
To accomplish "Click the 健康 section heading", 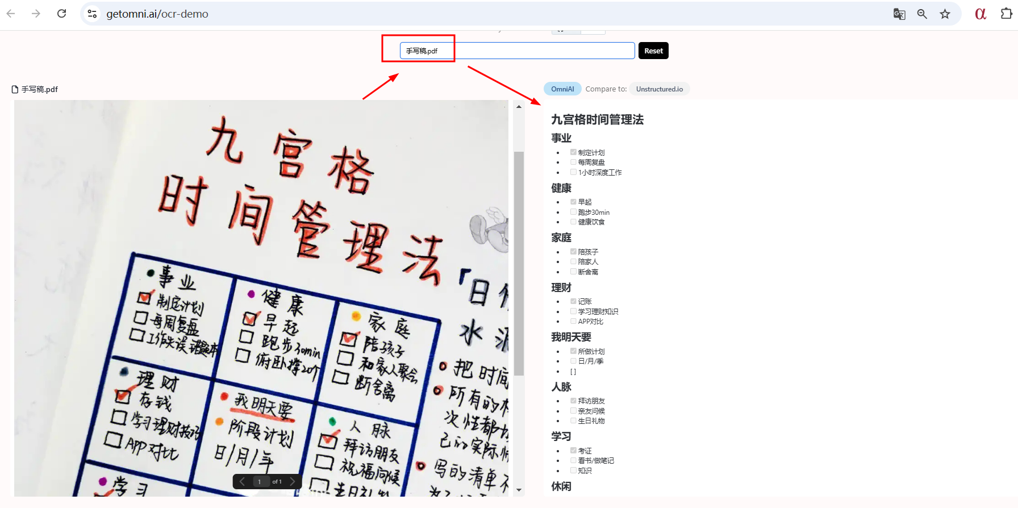I will [561, 188].
